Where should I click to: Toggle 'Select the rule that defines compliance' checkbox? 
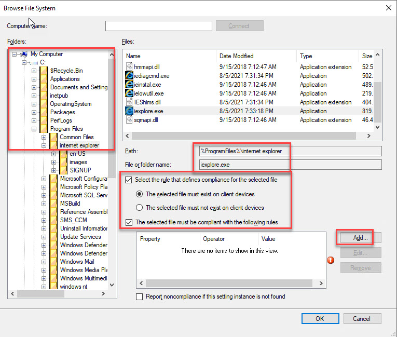pyautogui.click(x=129, y=180)
